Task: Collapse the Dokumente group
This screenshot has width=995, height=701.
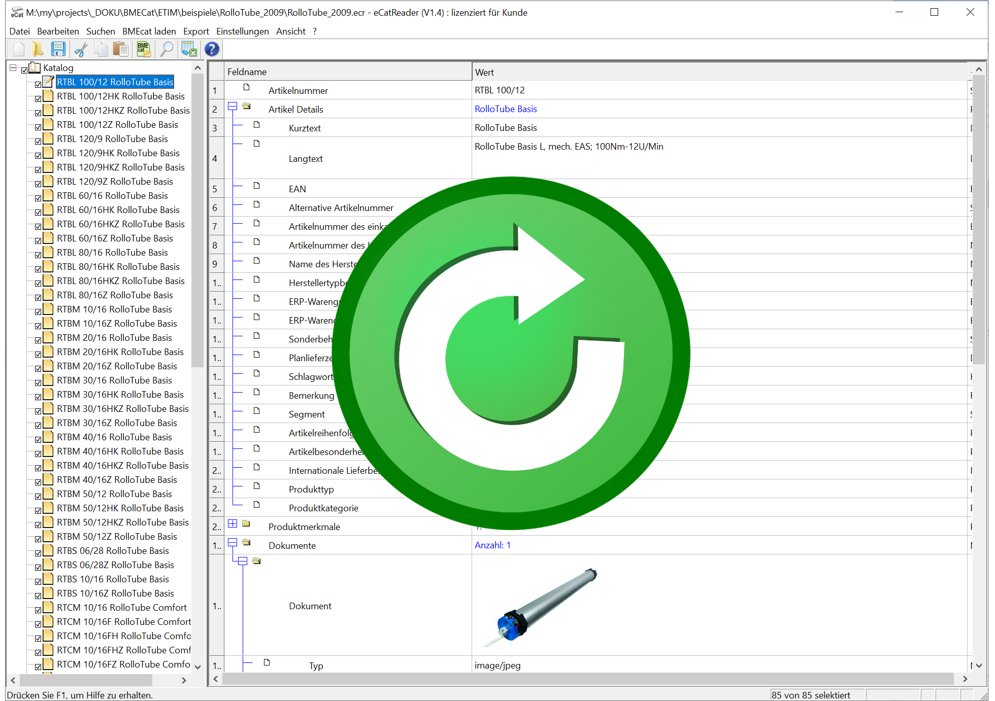Action: [233, 542]
